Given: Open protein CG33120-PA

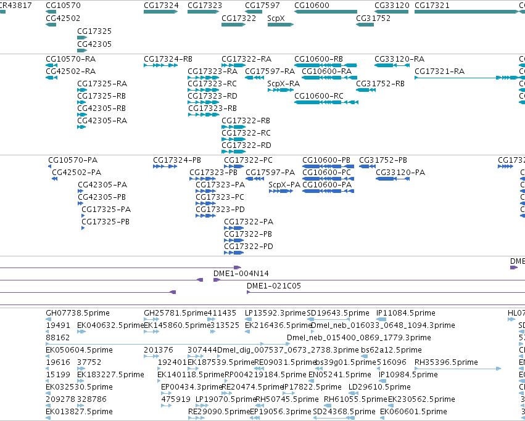Looking at the screenshot, I should (400, 173).
